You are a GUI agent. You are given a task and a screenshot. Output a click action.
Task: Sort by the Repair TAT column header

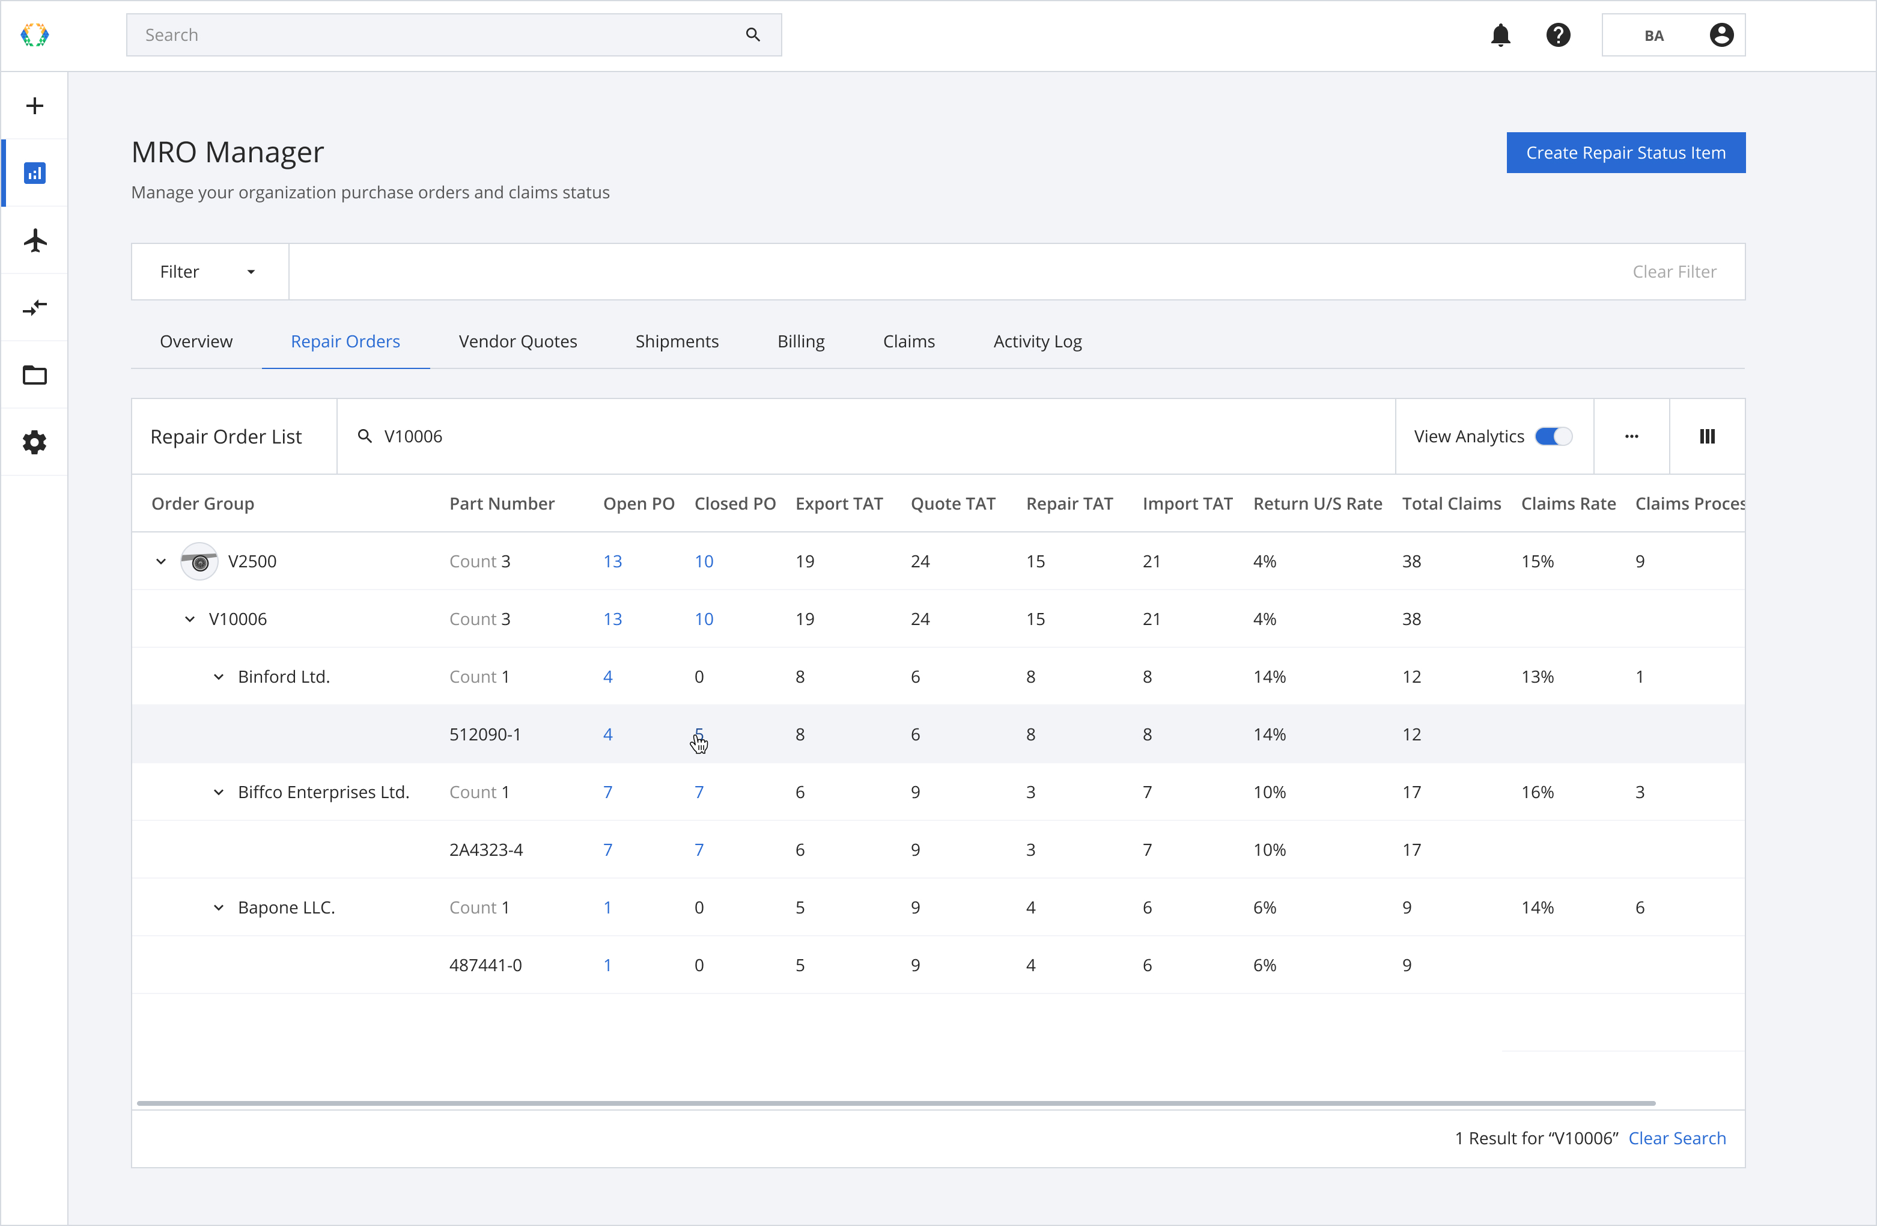click(x=1069, y=504)
